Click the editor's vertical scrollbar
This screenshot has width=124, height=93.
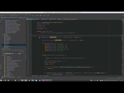tap(123, 22)
